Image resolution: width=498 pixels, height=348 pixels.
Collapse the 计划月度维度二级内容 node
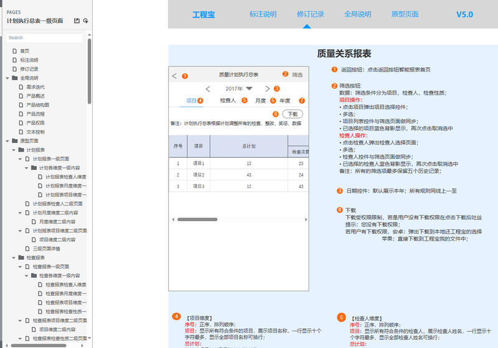(x=20, y=213)
